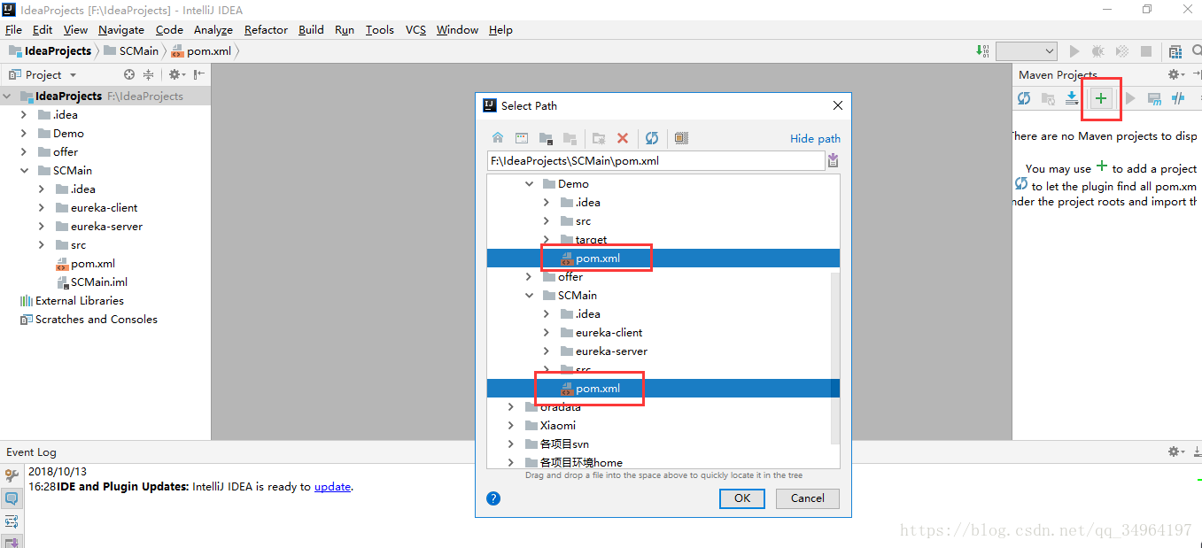Image resolution: width=1202 pixels, height=548 pixels.
Task: Expand offer folder in Select Path tree
Action: (x=529, y=276)
